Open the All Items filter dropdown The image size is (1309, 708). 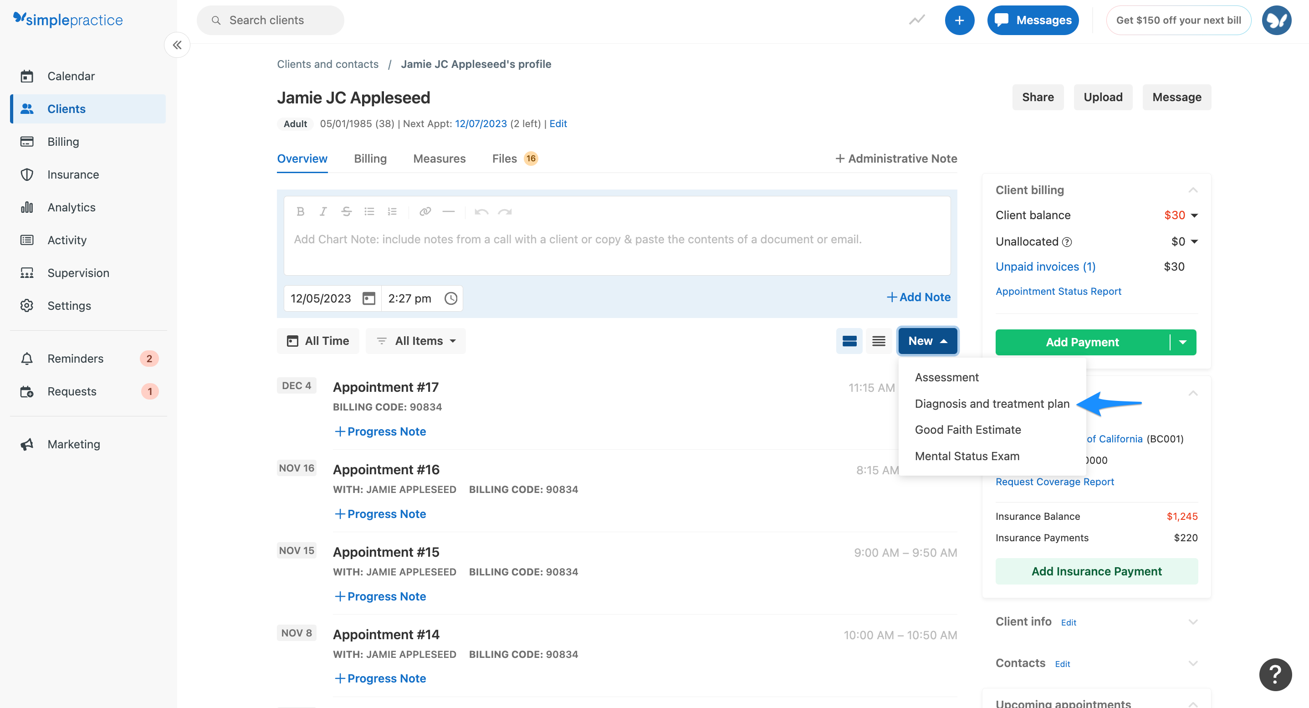click(x=416, y=341)
